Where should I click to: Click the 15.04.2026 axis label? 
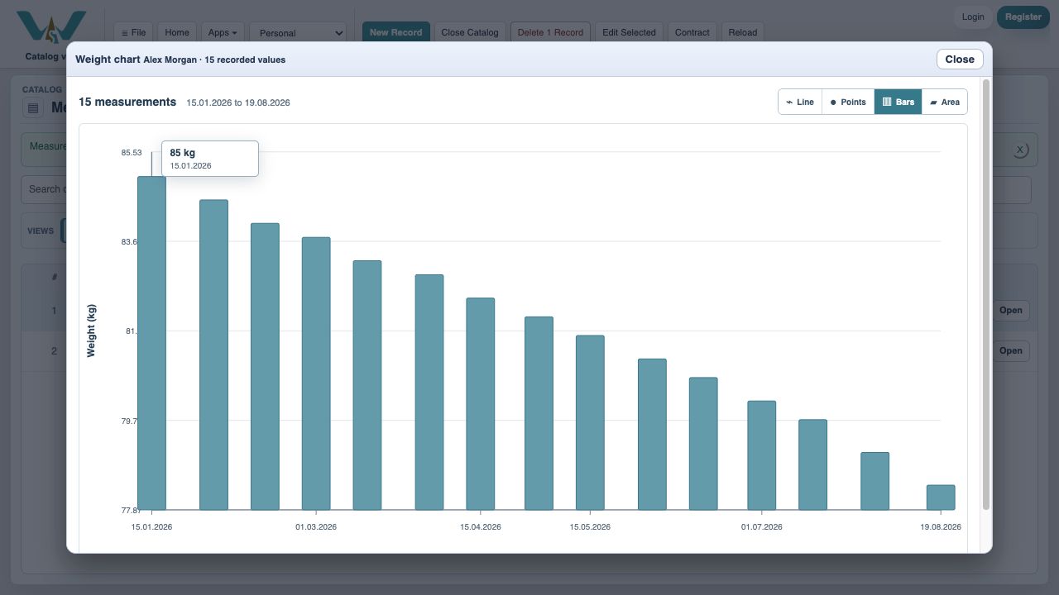pyautogui.click(x=481, y=526)
